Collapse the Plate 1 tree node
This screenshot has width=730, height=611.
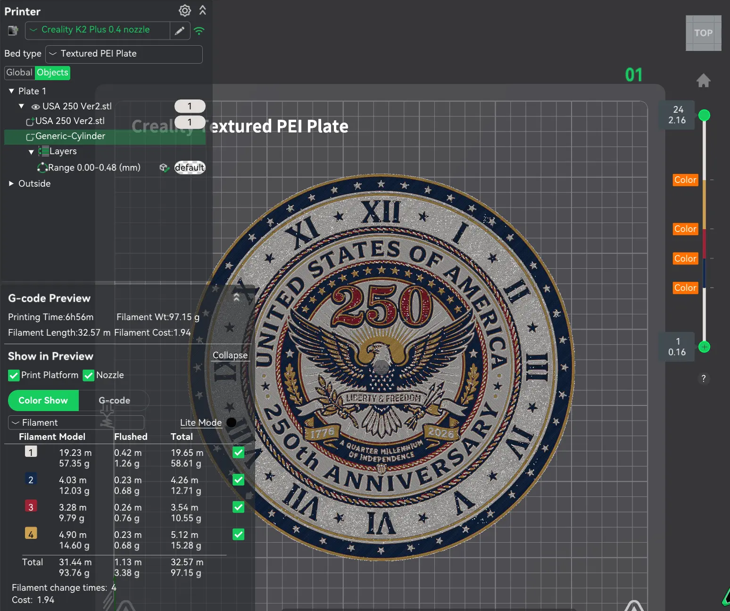(11, 91)
